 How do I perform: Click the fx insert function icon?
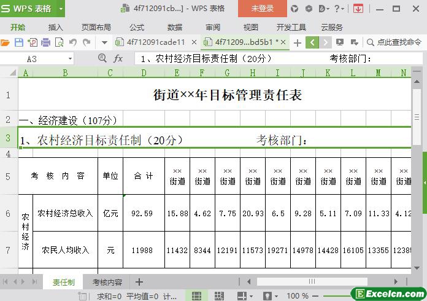coord(118,58)
